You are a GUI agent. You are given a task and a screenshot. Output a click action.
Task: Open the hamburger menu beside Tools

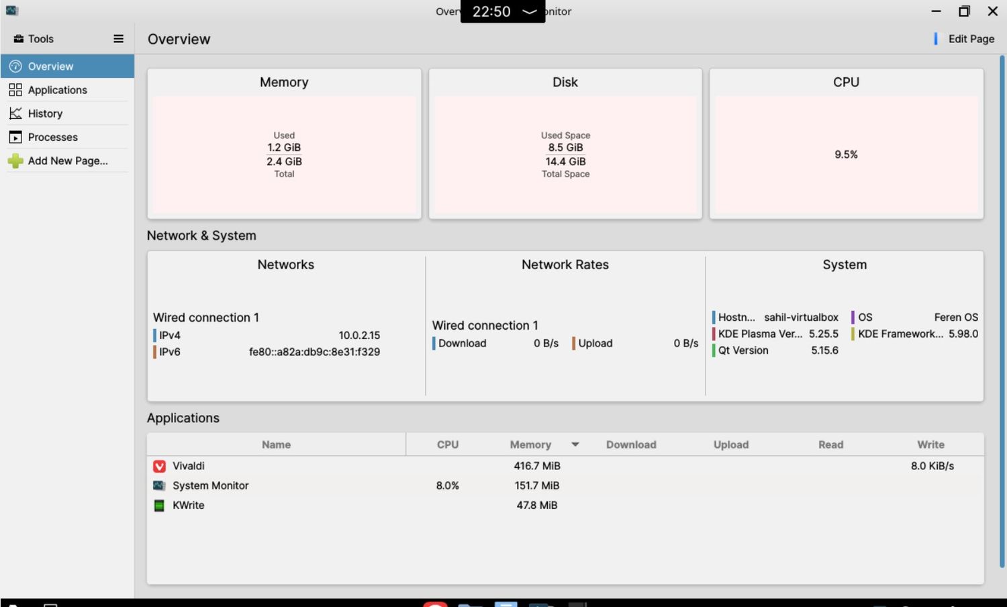(x=118, y=39)
